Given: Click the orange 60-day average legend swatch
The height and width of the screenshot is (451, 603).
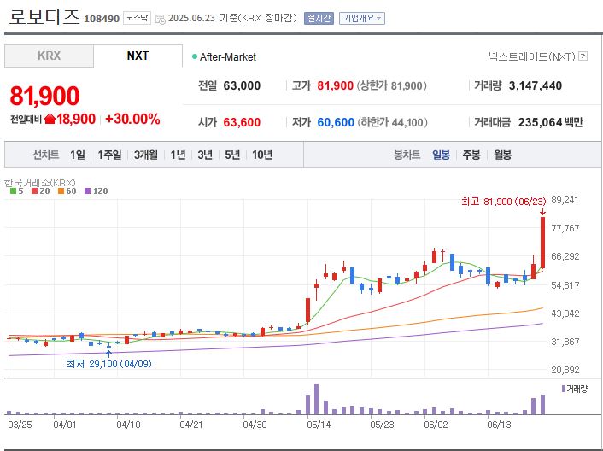Looking at the screenshot, I should pyautogui.click(x=61, y=191).
